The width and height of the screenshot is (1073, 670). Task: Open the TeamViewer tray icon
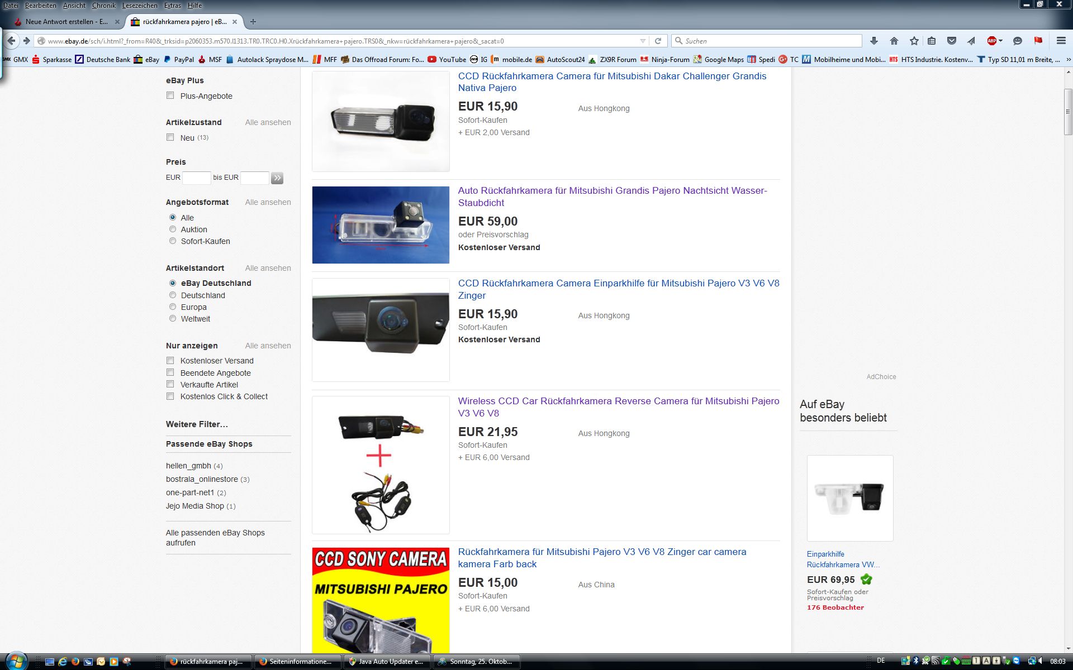[1016, 661]
